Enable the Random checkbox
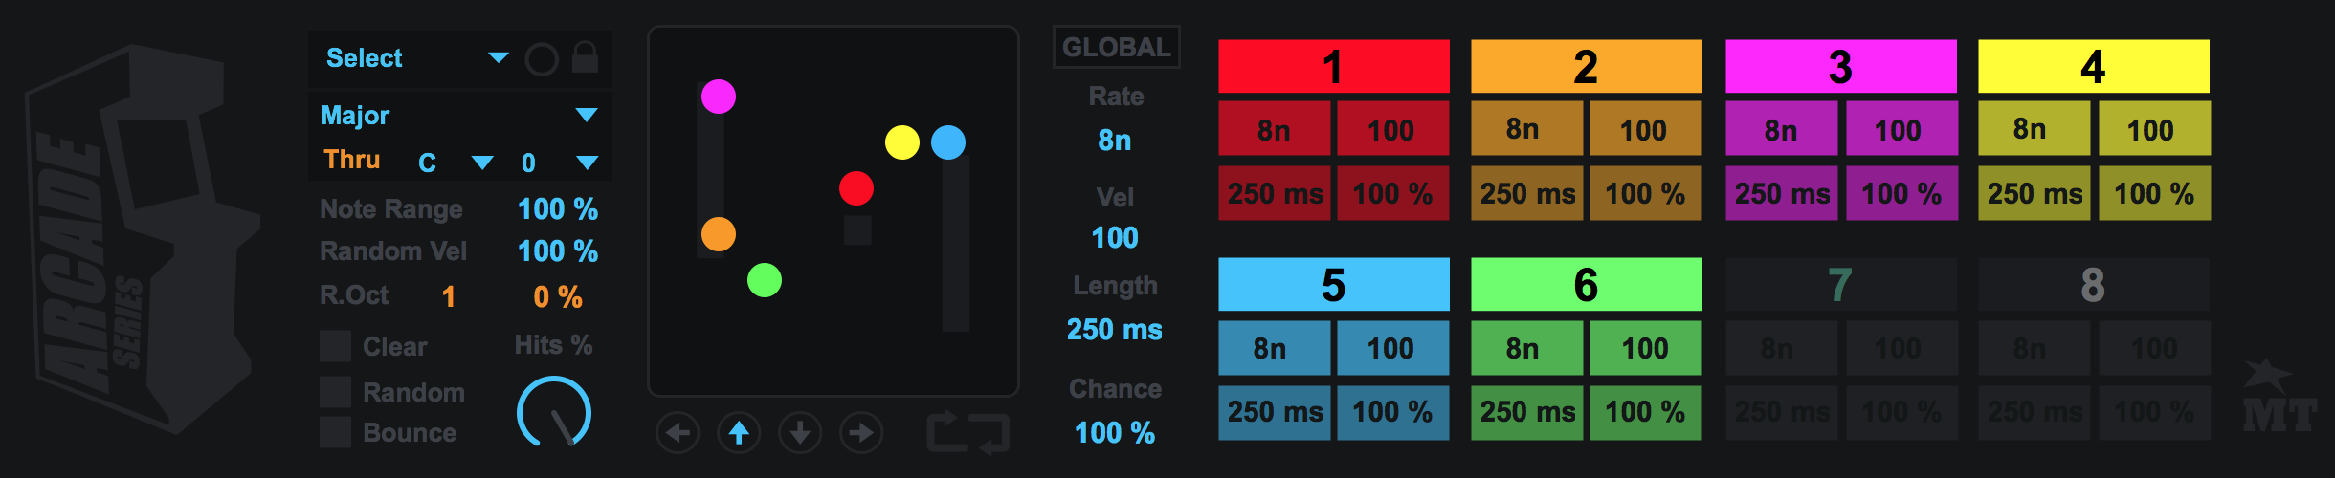Viewport: 2335px width, 478px height. point(336,392)
